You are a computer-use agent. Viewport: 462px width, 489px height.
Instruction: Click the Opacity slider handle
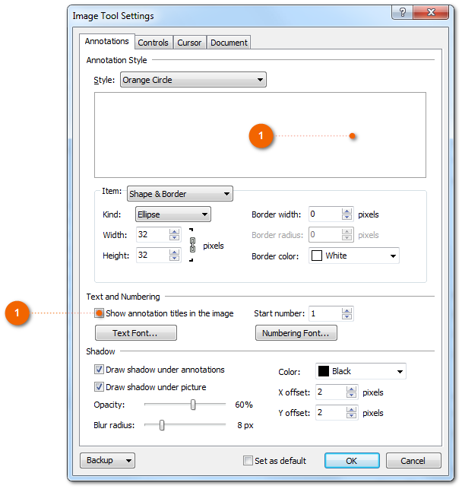coord(193,405)
